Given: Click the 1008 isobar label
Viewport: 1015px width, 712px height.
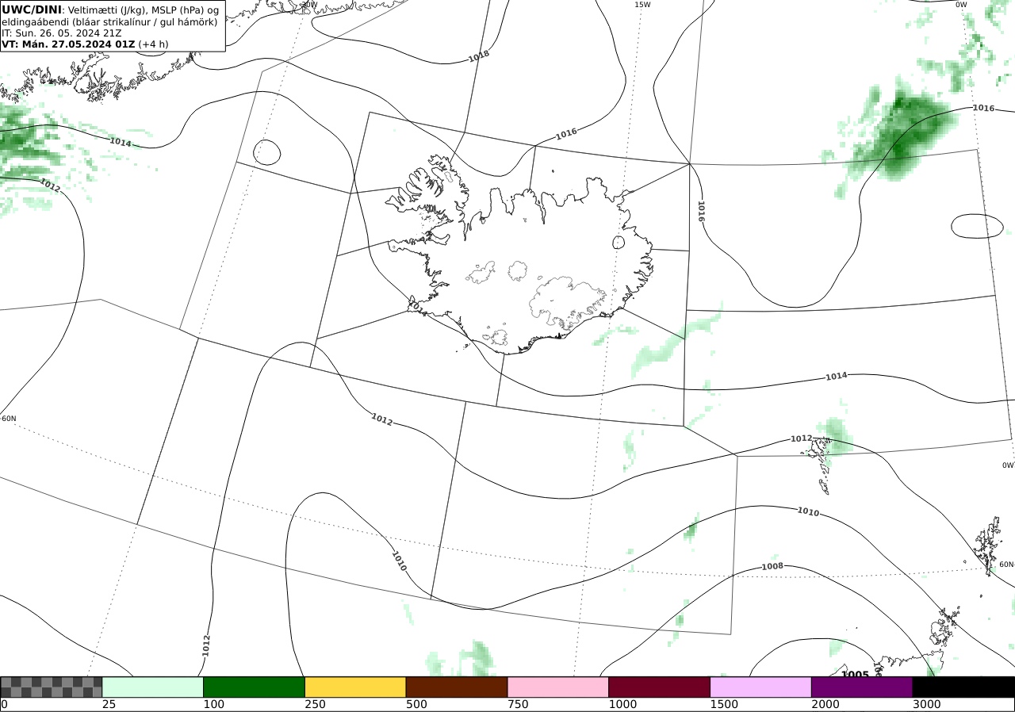Looking at the screenshot, I should coord(772,566).
